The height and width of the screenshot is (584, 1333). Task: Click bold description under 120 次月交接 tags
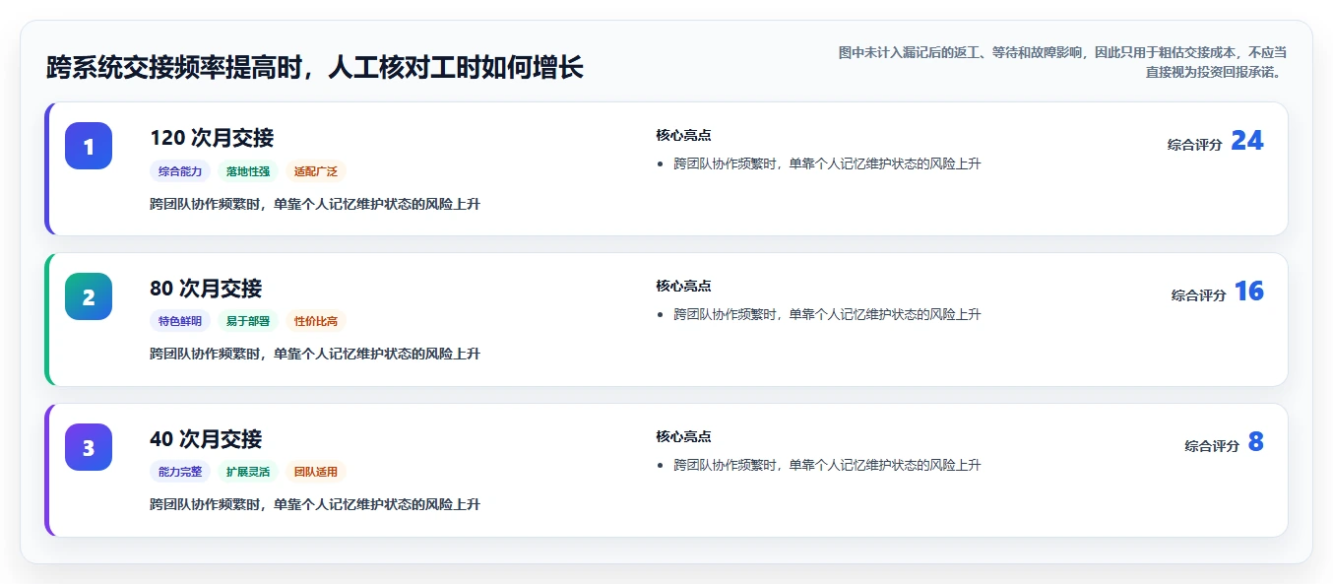pos(315,204)
